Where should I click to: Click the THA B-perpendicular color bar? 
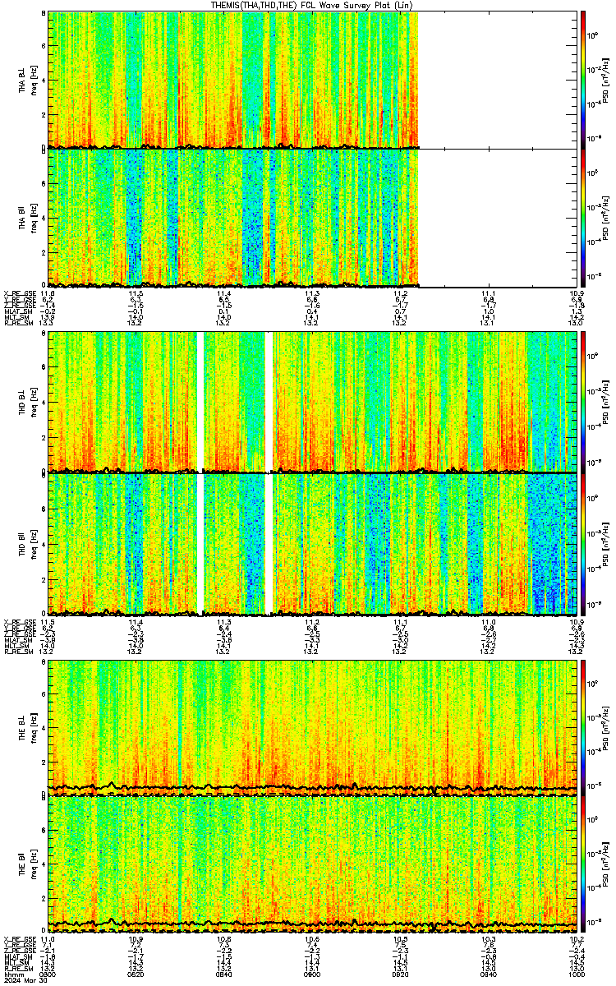(x=582, y=79)
